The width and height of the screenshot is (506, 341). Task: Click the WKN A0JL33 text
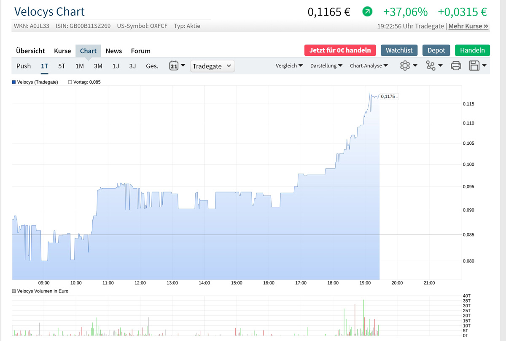pos(32,26)
